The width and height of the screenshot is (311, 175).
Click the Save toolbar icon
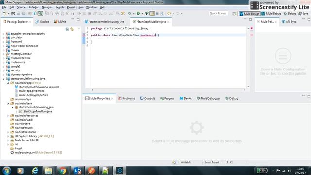pos(18,13)
